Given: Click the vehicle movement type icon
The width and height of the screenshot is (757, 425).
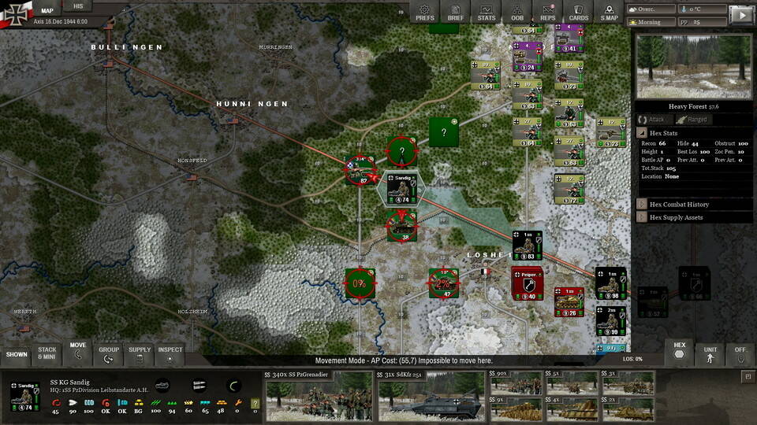Looking at the screenshot, I should click(162, 385).
